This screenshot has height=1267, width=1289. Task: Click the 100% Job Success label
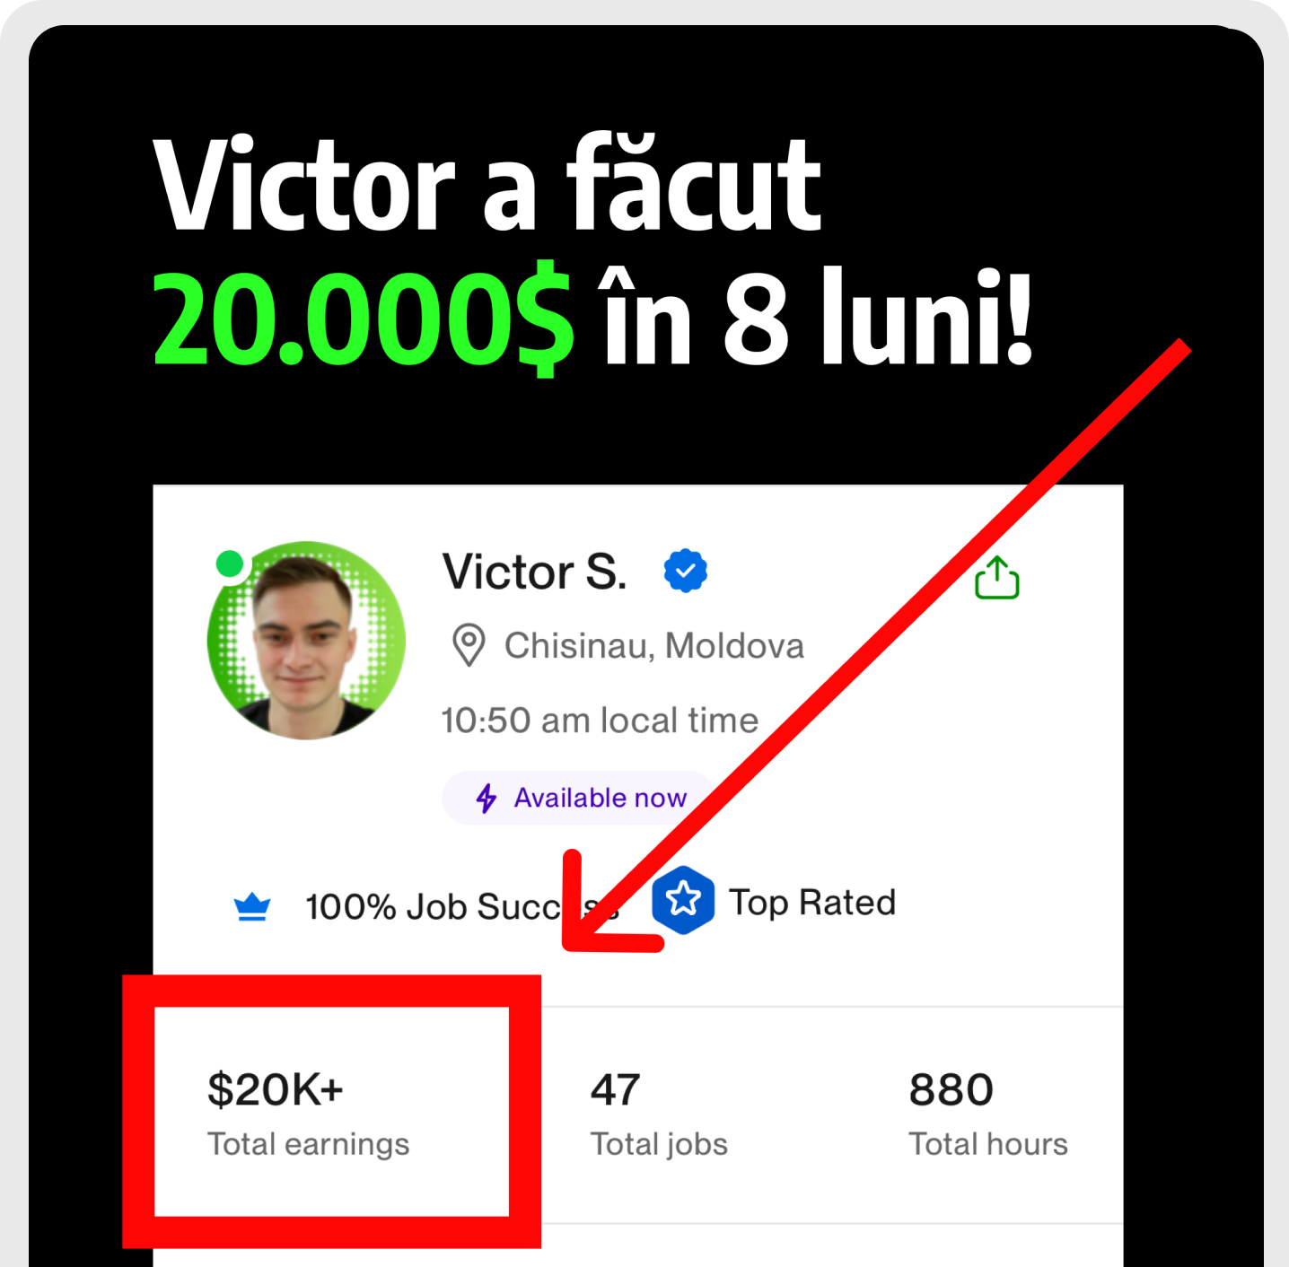coord(461,907)
